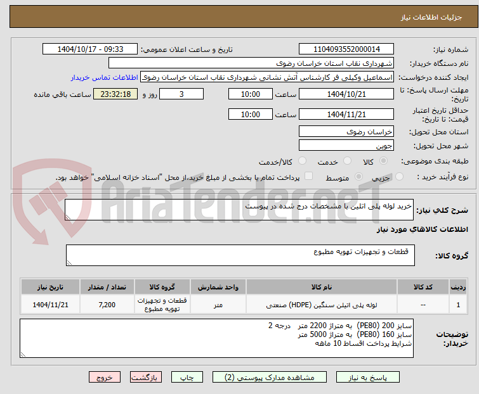The height and width of the screenshot is (394, 479).
Task: Click the گروه کالا column header in table
Action: click(x=162, y=287)
